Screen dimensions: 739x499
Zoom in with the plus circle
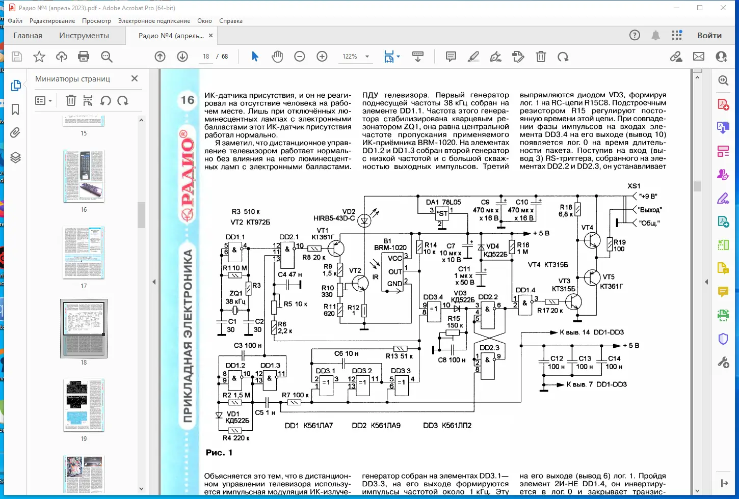pyautogui.click(x=322, y=57)
